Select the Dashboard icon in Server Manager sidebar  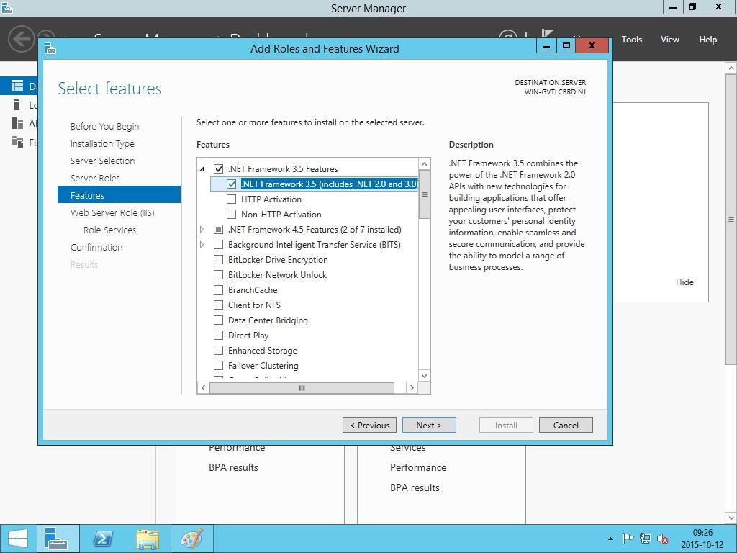click(17, 86)
